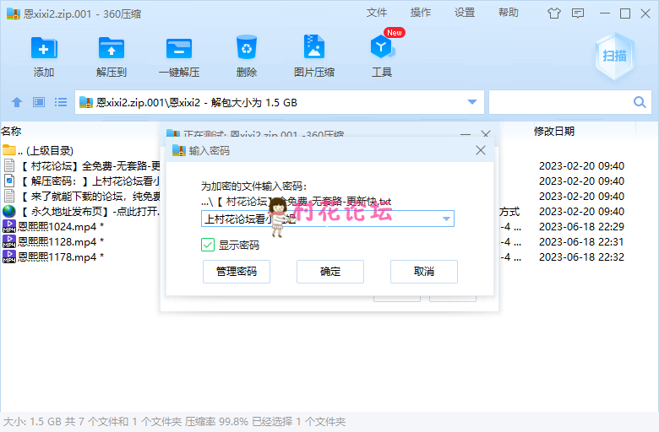Screen dimensions: 659x432
Task: Open the 图片压缩 image compression tool
Action: [314, 46]
